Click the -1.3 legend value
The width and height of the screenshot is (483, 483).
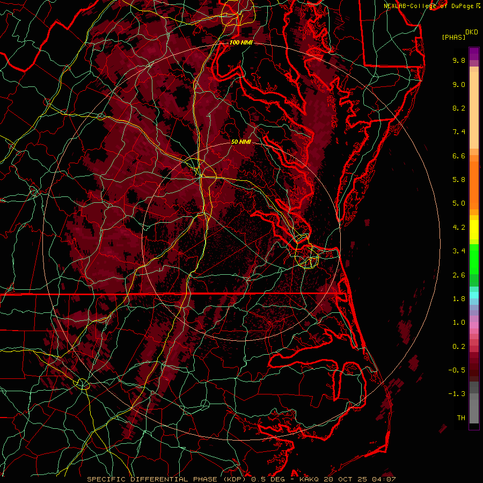(x=457, y=394)
